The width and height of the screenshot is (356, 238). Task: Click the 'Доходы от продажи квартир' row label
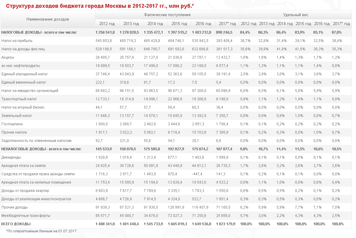pos(25,191)
